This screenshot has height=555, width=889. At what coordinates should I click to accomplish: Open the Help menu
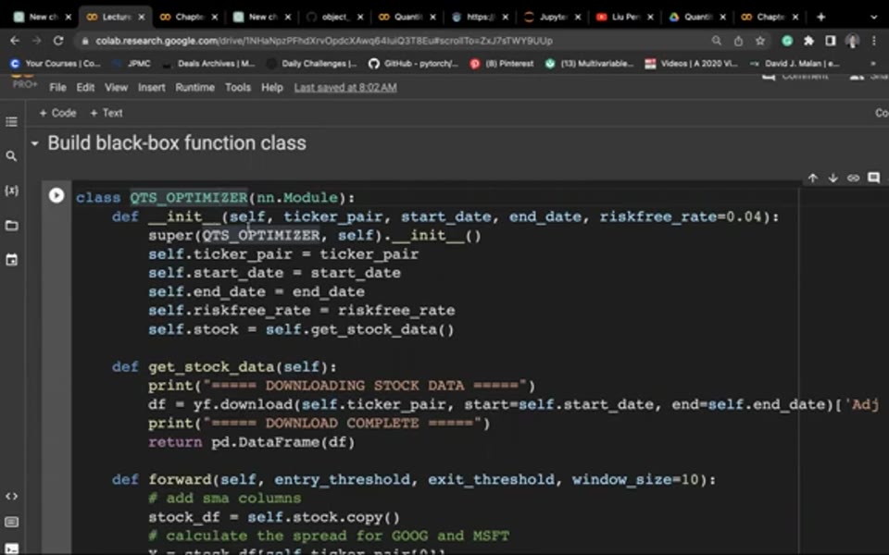click(272, 87)
